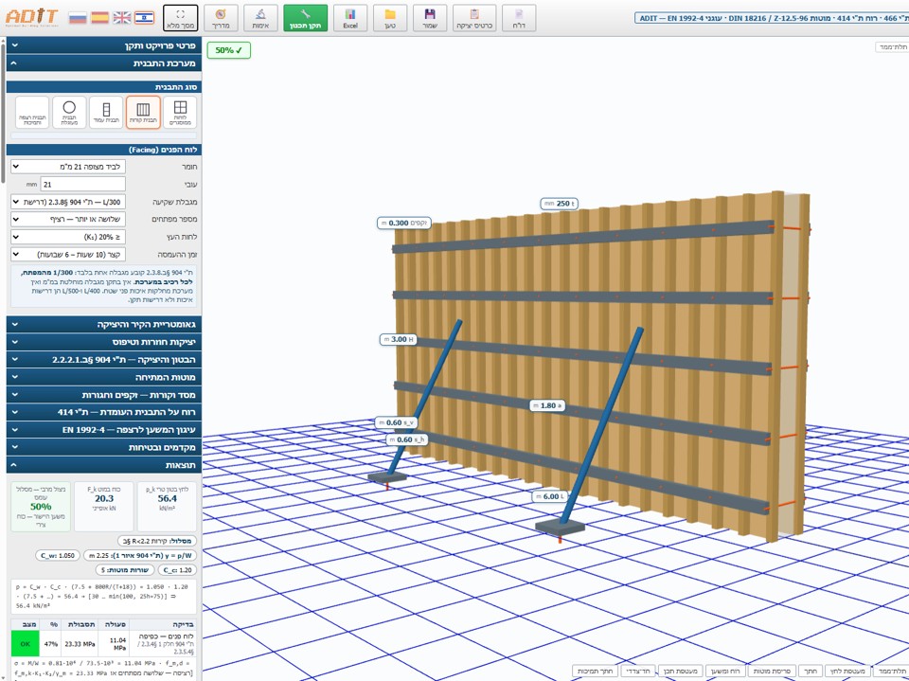Open the guide (מדריך) button

[x=221, y=18]
